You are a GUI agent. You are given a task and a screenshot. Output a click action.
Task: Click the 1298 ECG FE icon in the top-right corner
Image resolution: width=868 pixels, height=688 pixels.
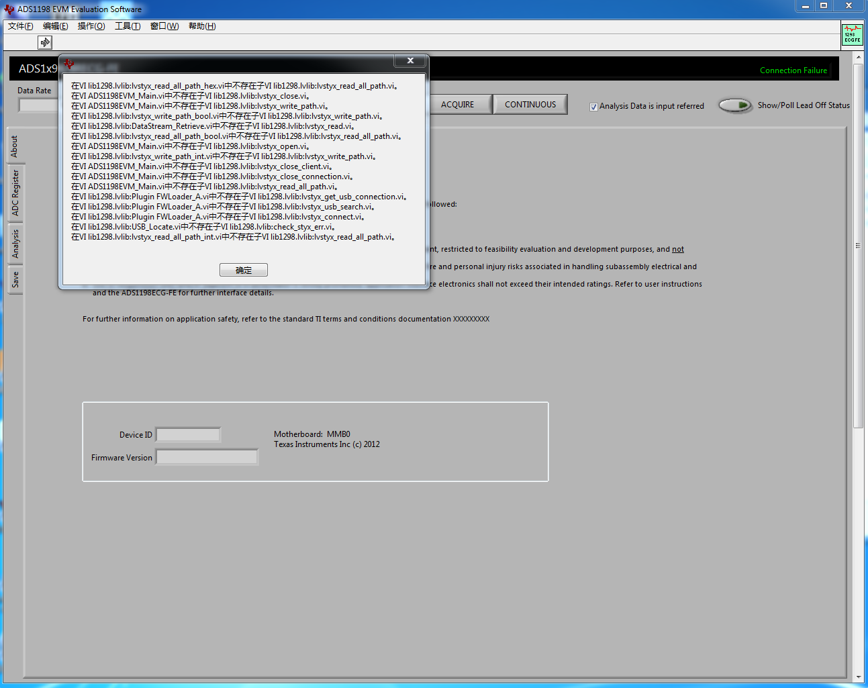[852, 34]
